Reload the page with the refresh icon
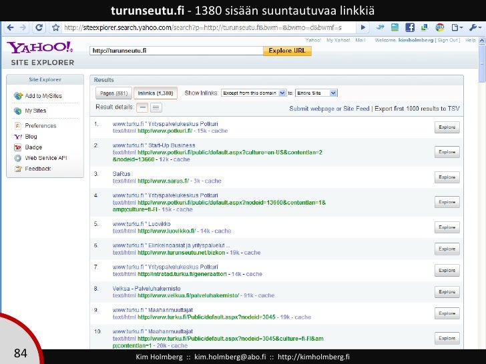486x364 pixels. [x=39, y=27]
